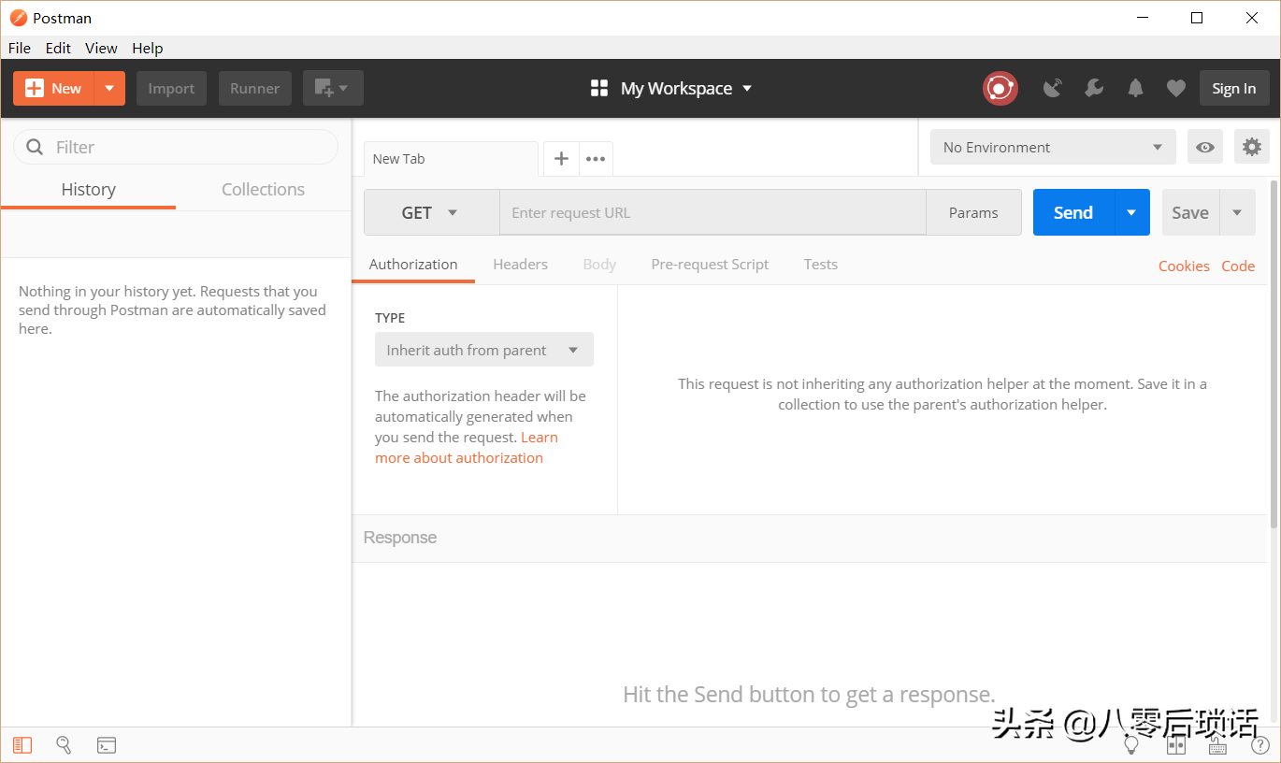Click the search magnifier in Filter box
Screen dimensions: 1281x763
tap(36, 147)
